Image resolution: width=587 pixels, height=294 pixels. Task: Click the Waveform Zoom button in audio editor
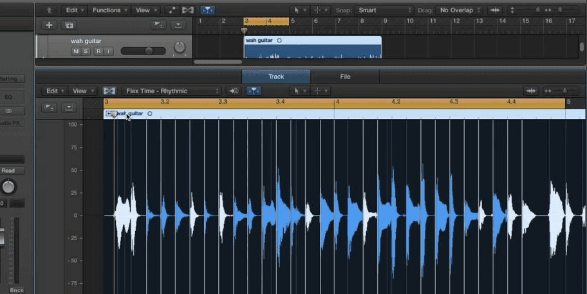[531, 91]
